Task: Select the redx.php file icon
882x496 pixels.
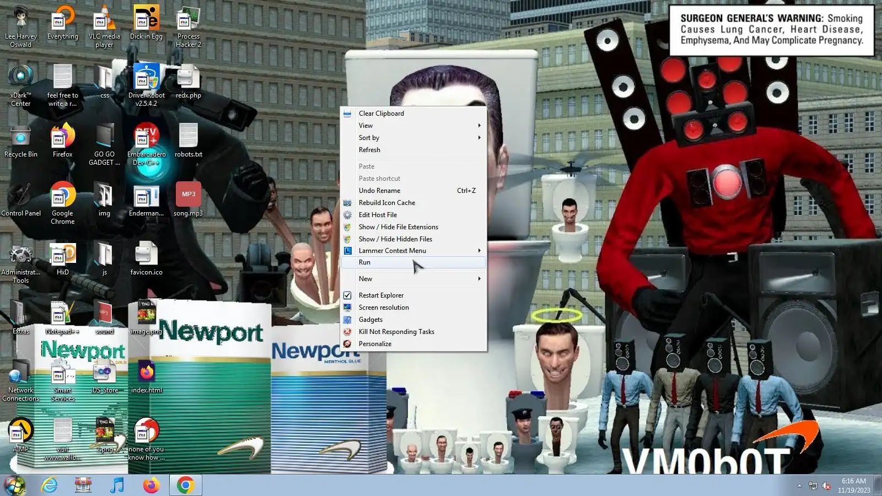Action: point(189,82)
